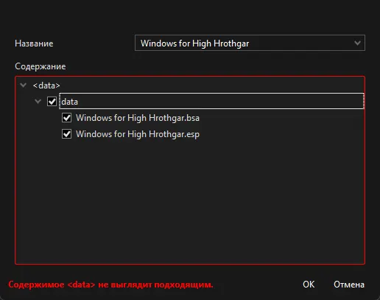Uncheck Windows for High Hrothgar.esp checkbox
380x300 pixels.
66,134
